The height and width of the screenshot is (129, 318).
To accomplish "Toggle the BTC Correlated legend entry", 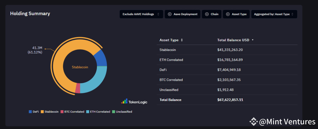I will pyautogui.click(x=72, y=112).
